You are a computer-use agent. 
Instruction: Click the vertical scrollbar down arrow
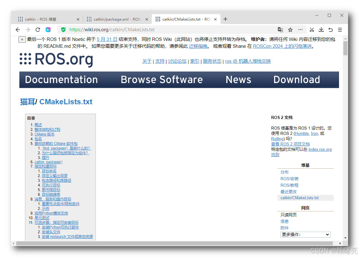345,238
